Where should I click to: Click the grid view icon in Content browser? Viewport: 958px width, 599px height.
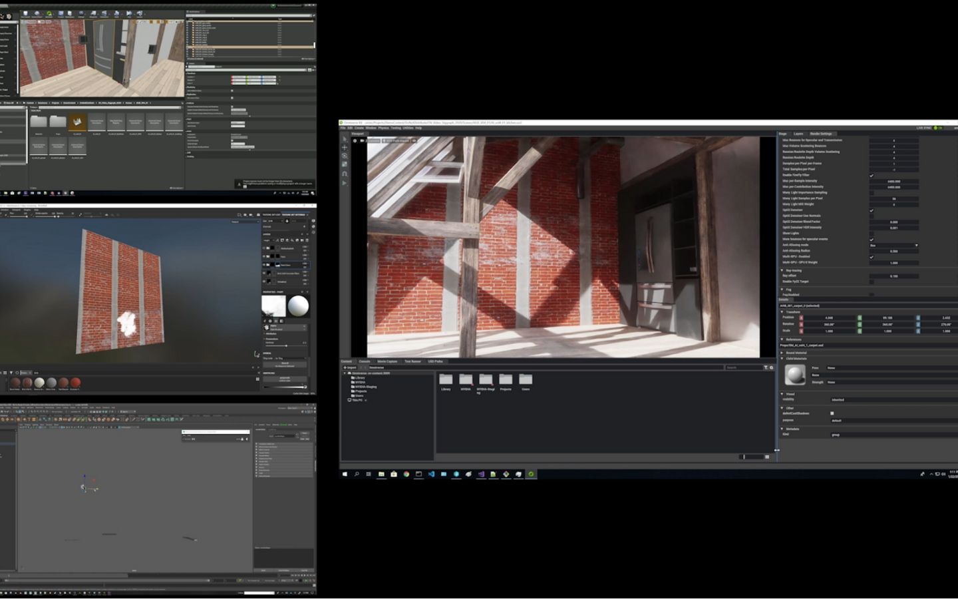[767, 457]
